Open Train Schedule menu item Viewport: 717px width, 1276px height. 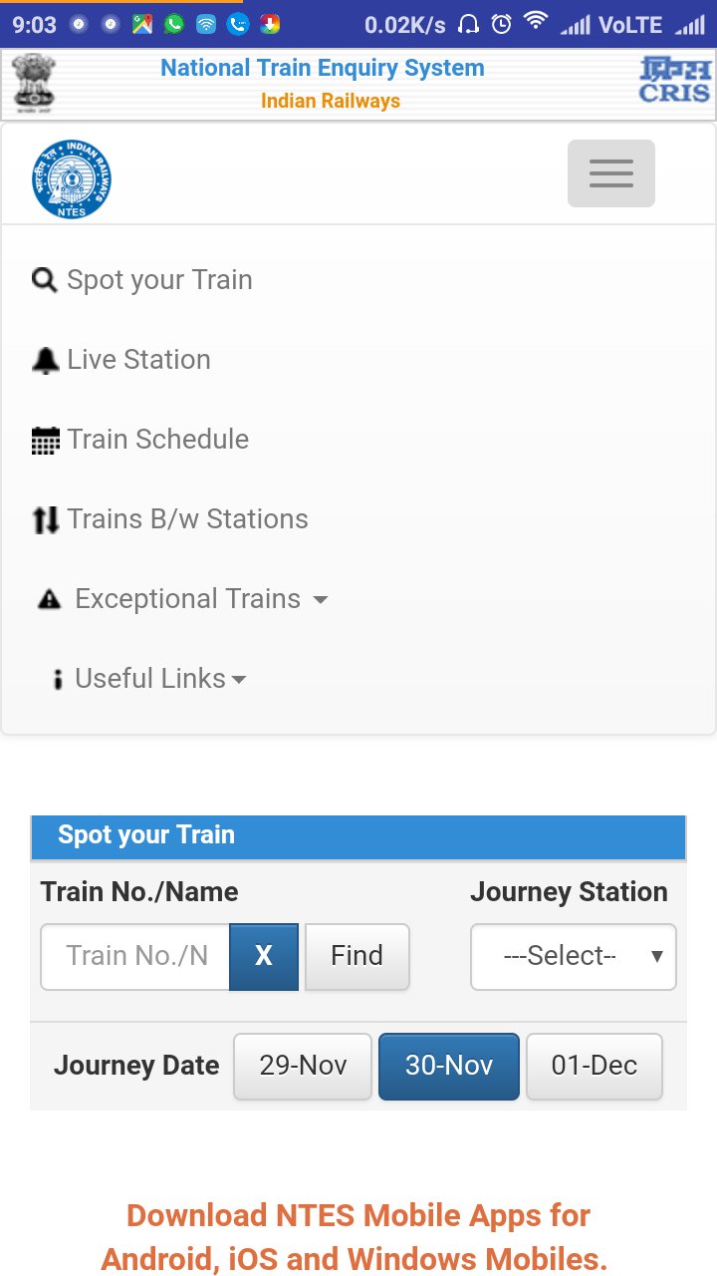coord(157,440)
